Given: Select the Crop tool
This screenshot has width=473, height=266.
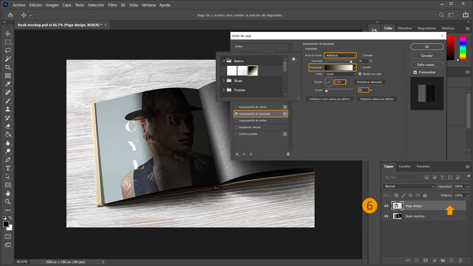Looking at the screenshot, I should [x=8, y=67].
